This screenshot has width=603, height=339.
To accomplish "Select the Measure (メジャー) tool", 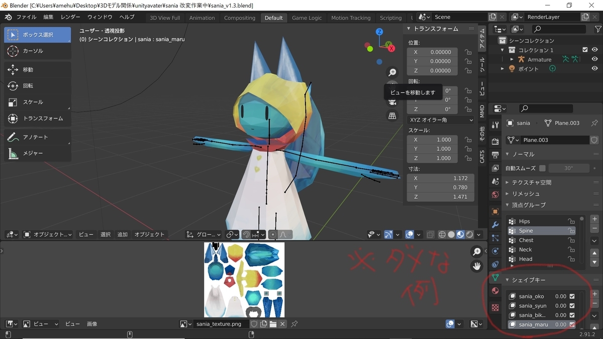I will (37, 153).
